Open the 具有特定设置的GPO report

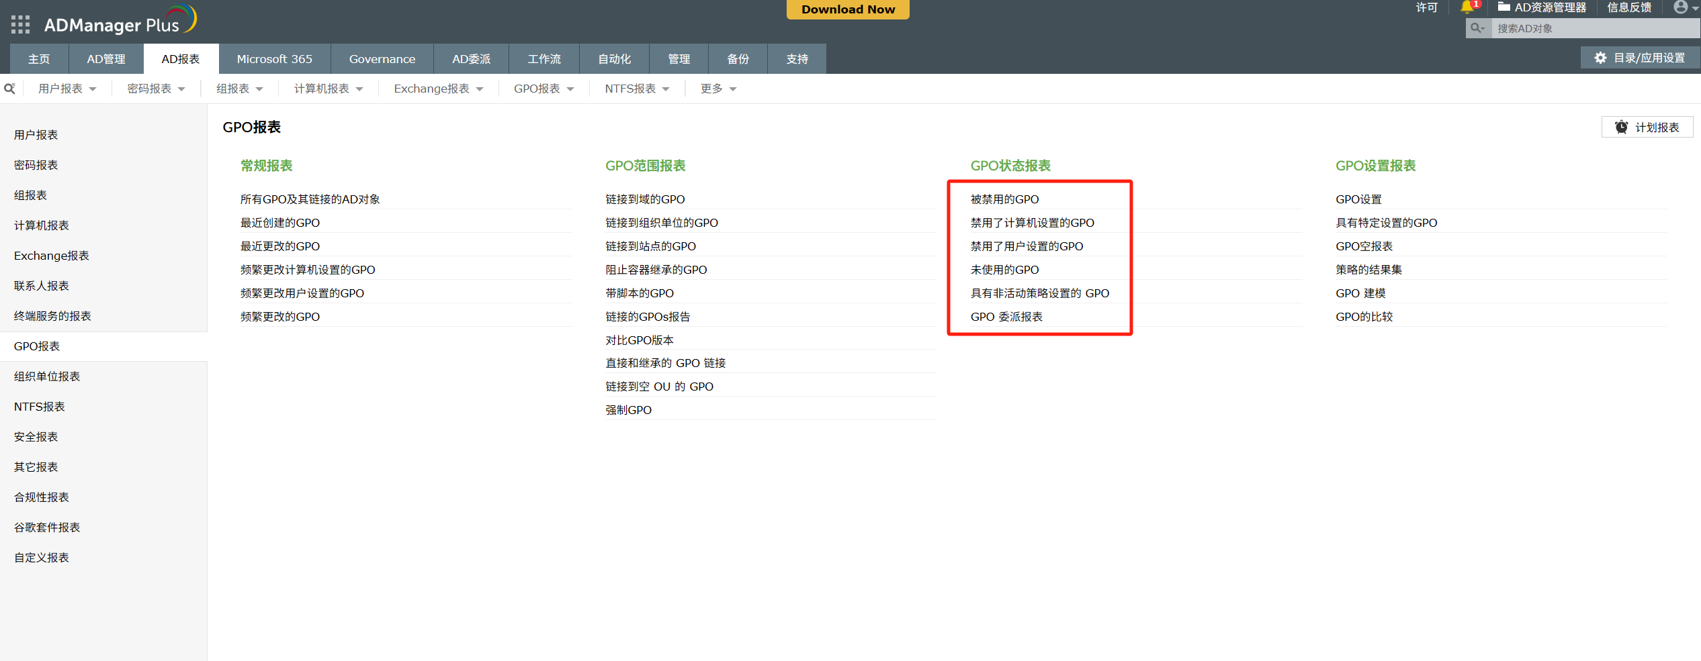(x=1386, y=223)
